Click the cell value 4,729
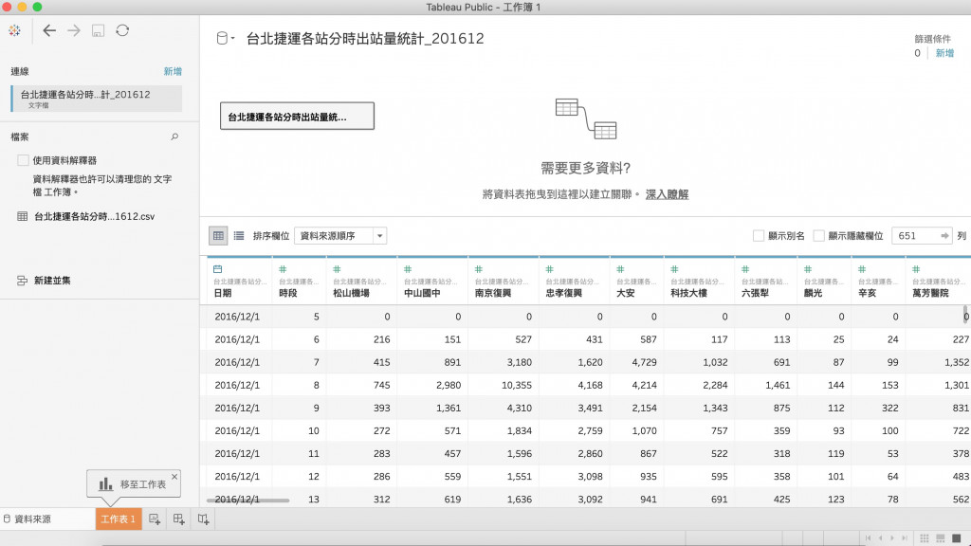 click(x=644, y=362)
